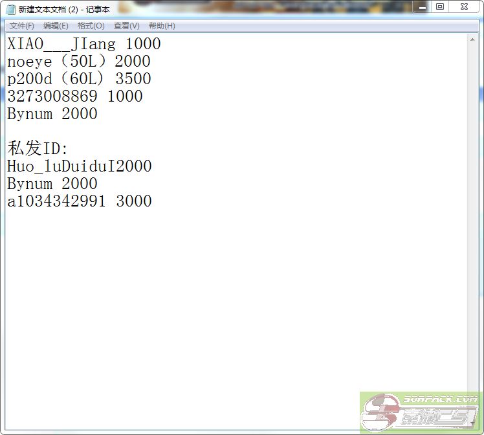Click the Notepad icon in the title bar
The height and width of the screenshot is (435, 484).
coord(10,9)
